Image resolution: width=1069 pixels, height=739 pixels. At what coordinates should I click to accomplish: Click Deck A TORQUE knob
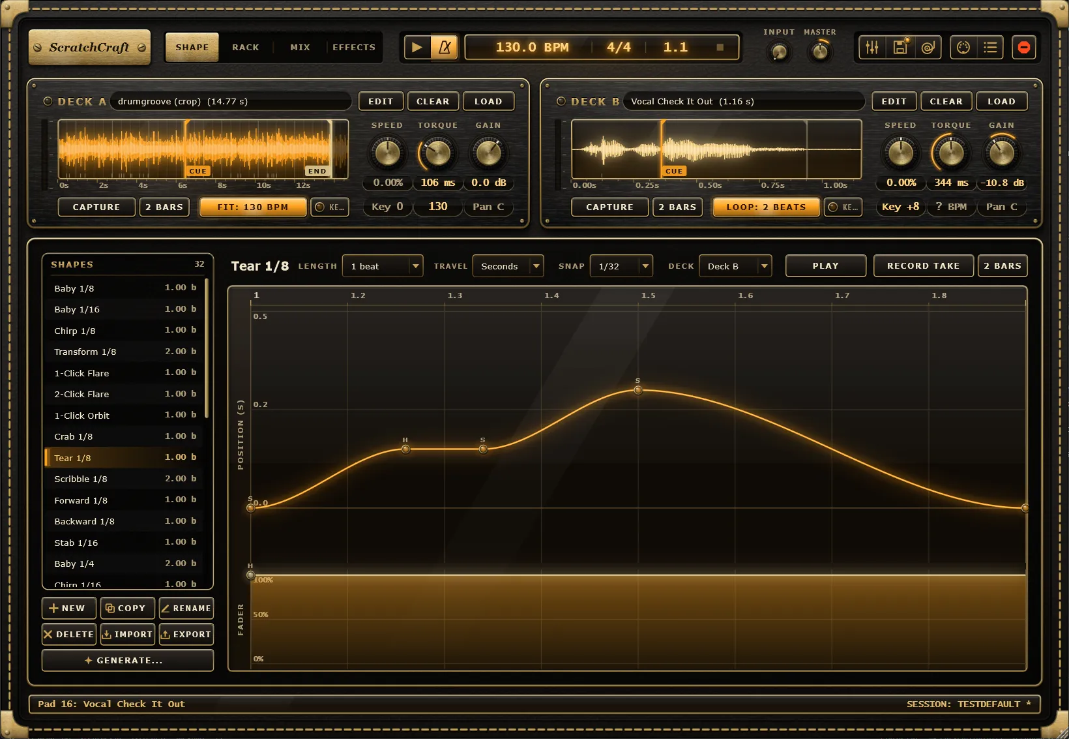tap(438, 153)
